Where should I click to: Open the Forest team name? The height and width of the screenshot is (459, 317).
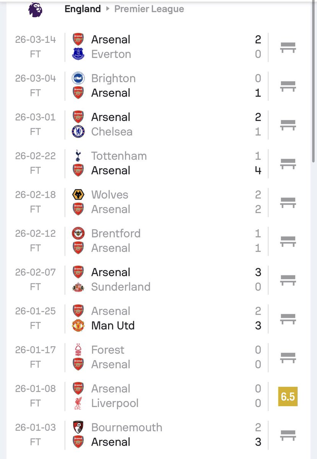[x=108, y=350]
